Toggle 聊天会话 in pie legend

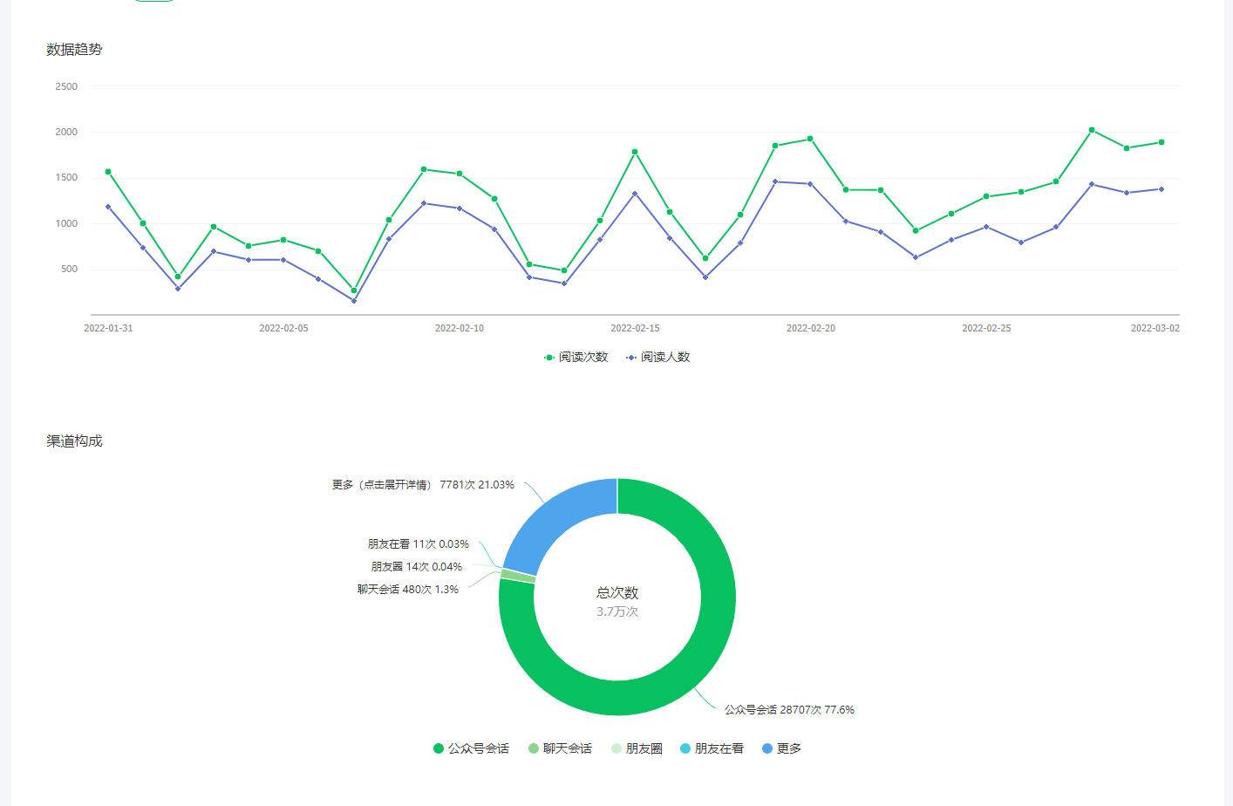[560, 748]
